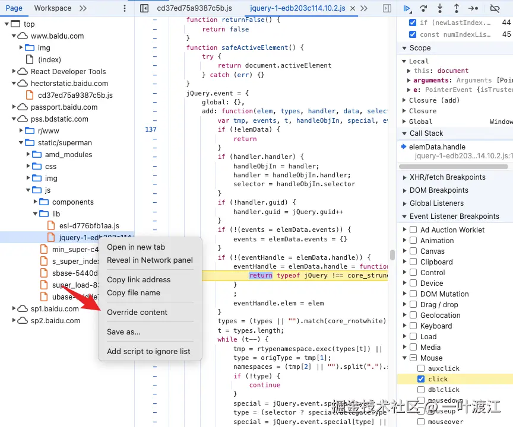Image resolution: width=513 pixels, height=427 pixels.
Task: Expand the Global scope entry
Action: pos(404,122)
